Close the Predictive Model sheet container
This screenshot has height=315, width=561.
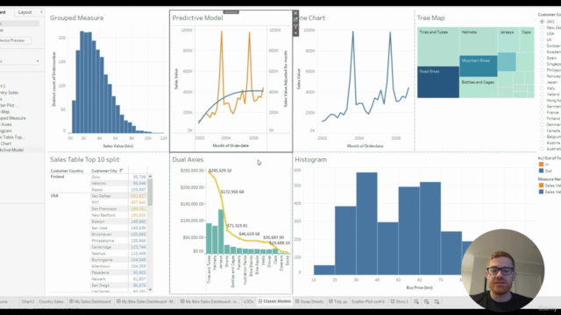pos(295,13)
